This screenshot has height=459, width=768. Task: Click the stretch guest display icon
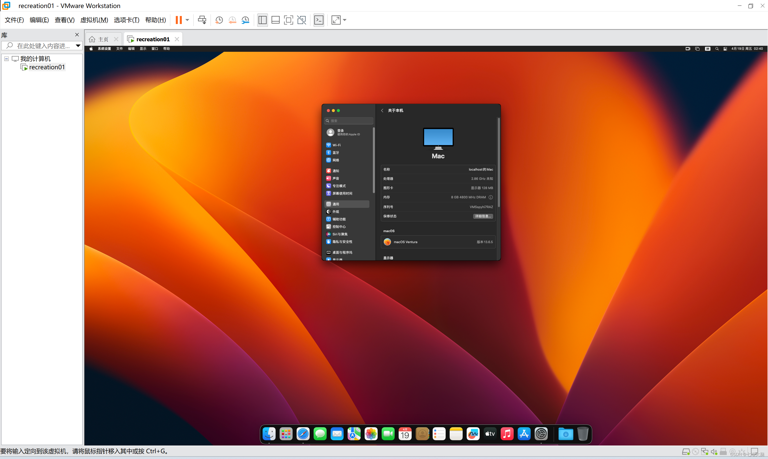coord(336,20)
